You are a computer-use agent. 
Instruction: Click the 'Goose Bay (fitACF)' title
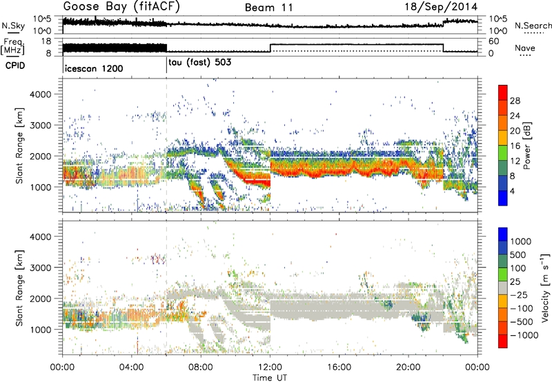pos(121,7)
